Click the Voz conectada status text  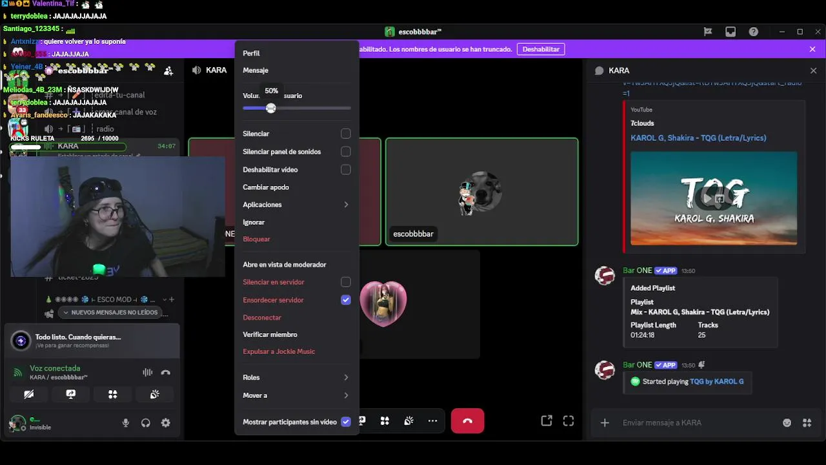[x=55, y=368]
